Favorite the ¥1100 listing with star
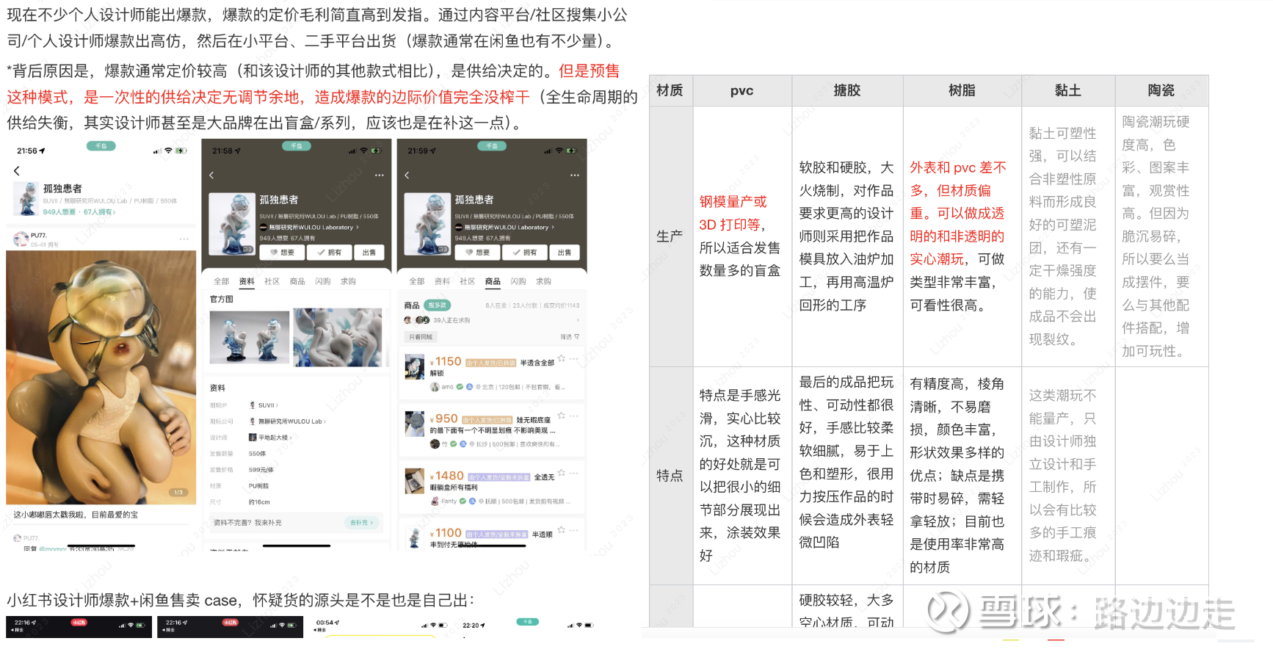The height and width of the screenshot is (652, 1273). 562,529
